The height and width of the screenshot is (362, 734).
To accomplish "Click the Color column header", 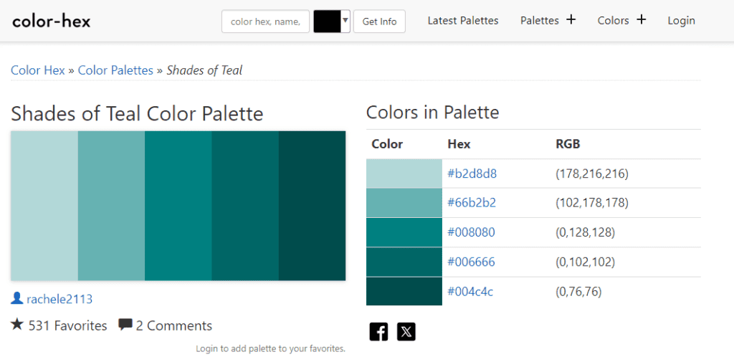I will (387, 144).
